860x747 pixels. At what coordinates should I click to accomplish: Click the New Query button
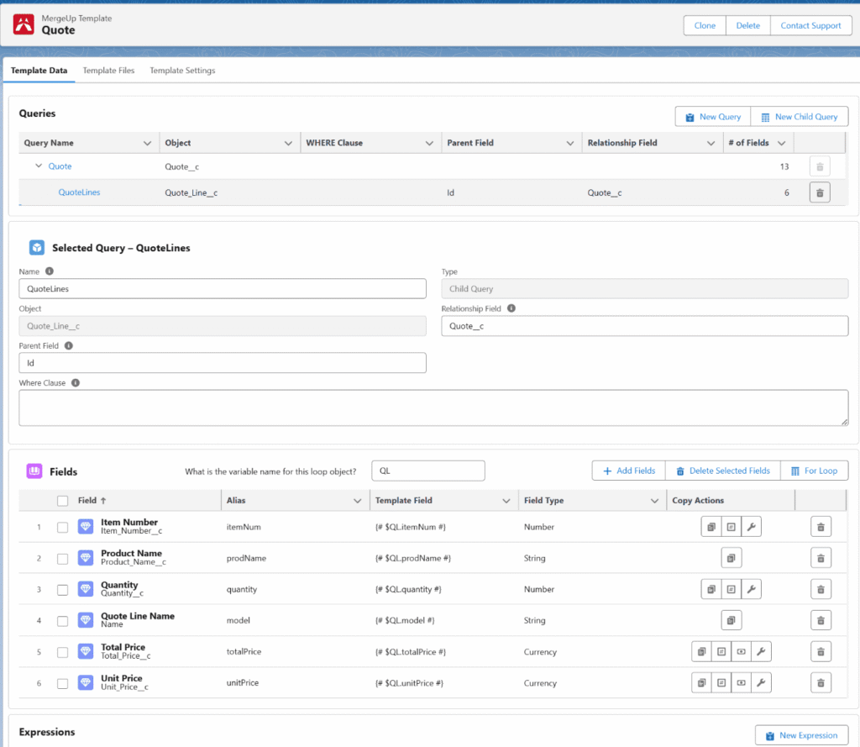713,116
